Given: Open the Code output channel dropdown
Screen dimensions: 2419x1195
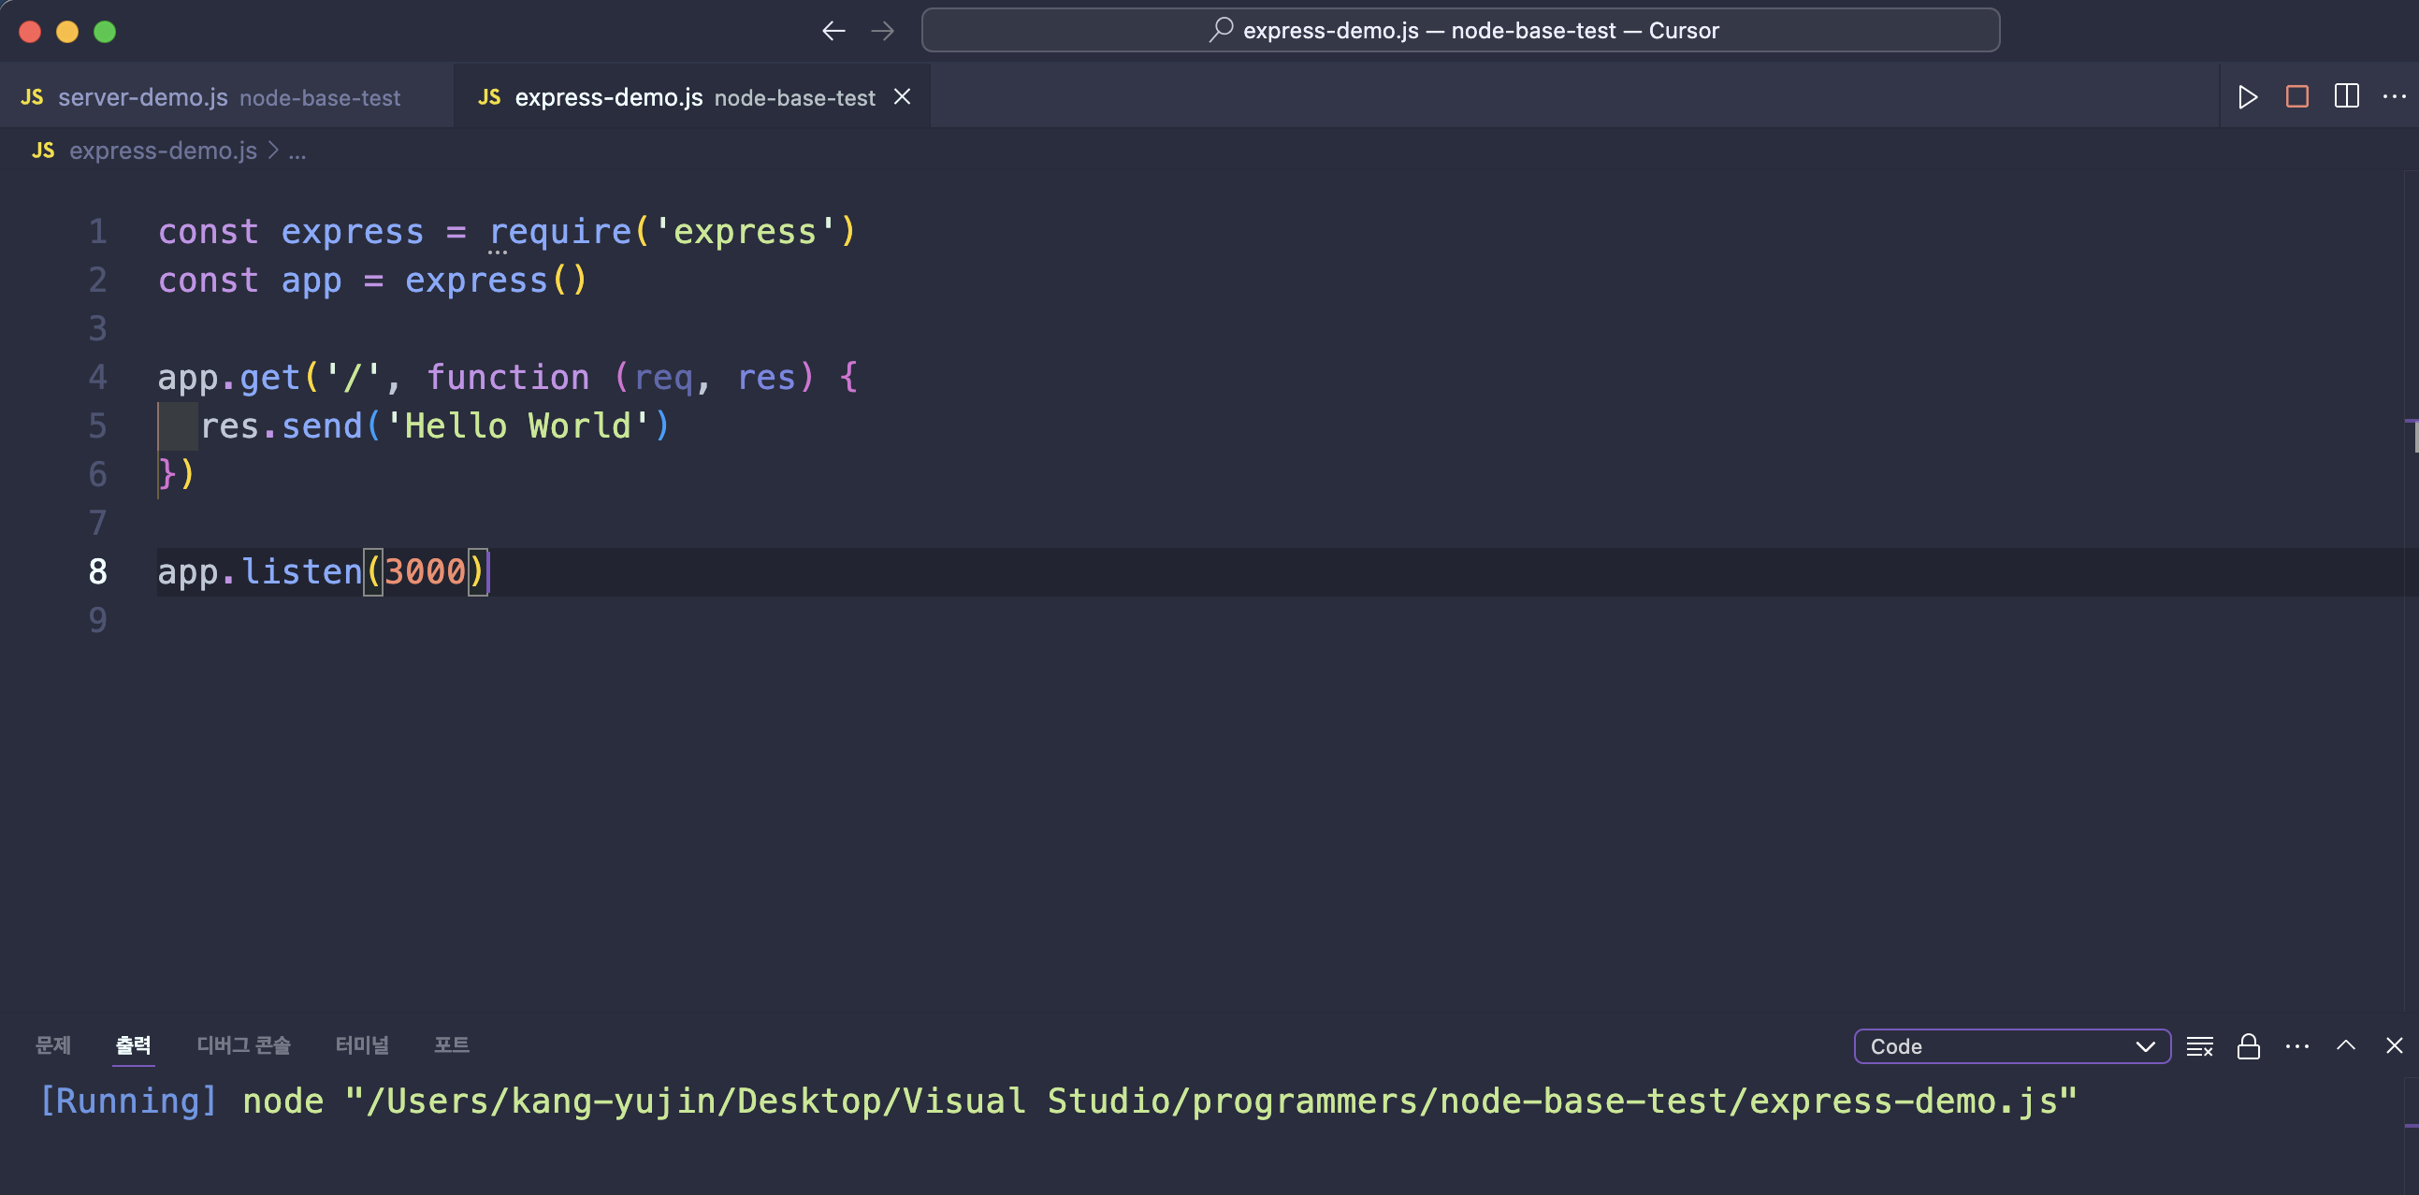Looking at the screenshot, I should pos(2010,1045).
